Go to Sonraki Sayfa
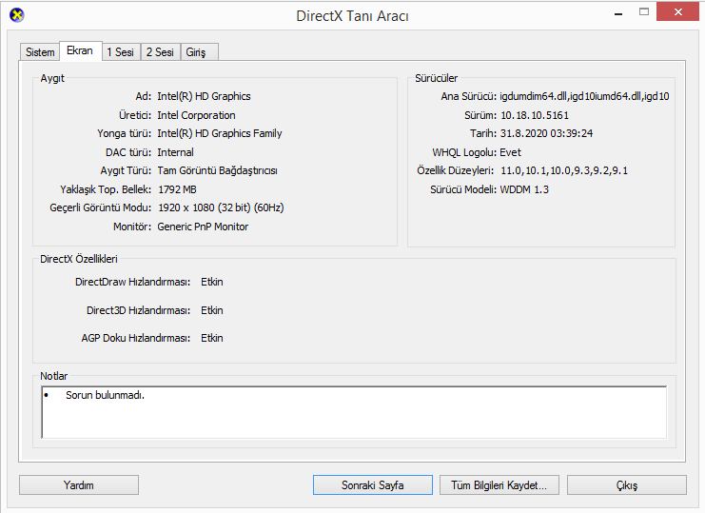The width and height of the screenshot is (705, 513). coord(373,485)
